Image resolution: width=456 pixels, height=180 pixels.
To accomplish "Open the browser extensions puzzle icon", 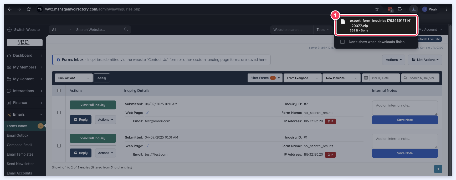I will [x=400, y=9].
